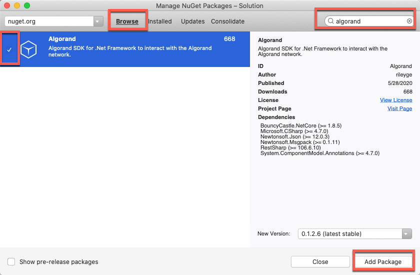Click the RestSharp dependency entry
Screen dimensions: 420x275
tap(290, 147)
